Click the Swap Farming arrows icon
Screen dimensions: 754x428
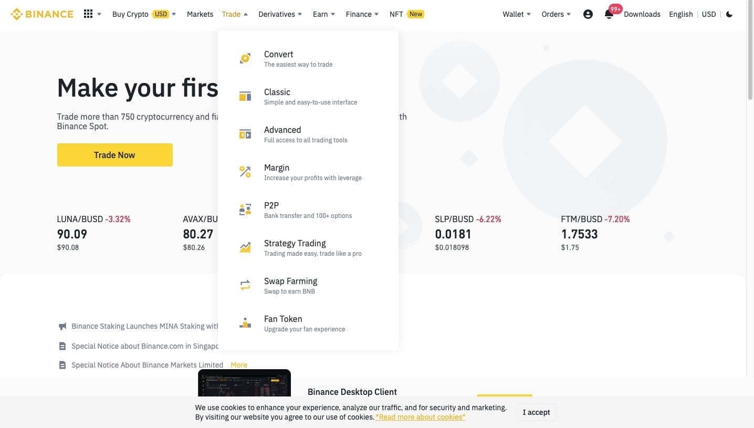click(x=245, y=286)
